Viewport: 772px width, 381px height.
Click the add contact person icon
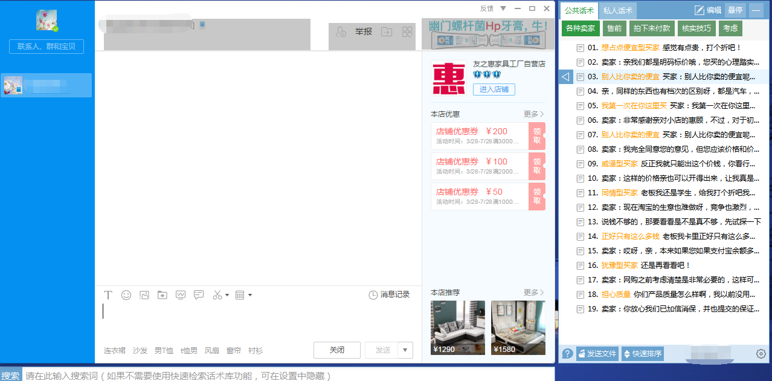point(341,32)
